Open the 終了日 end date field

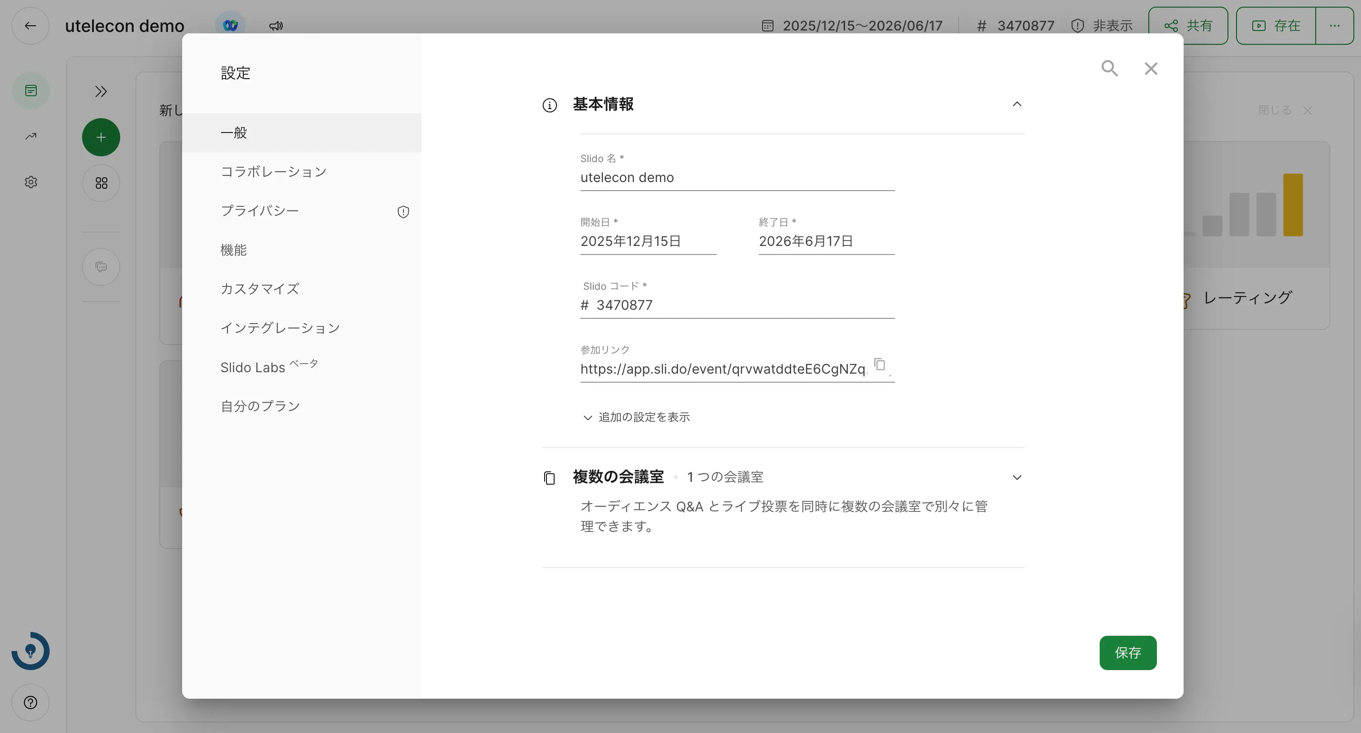tap(826, 241)
